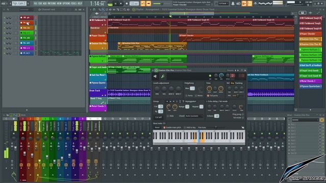Open the mixer preset selector dropdown at right
Viewport: 326px width, 183px height.
[305, 120]
